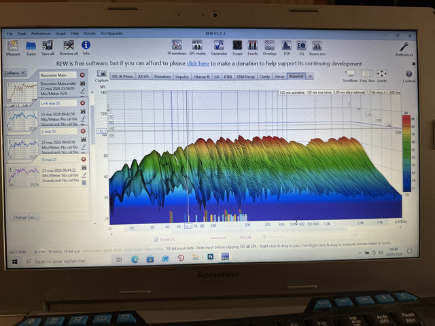Viewport: 435px width, 326px height.
Task: Switch to the RT60 Decay tab
Action: pos(245,77)
